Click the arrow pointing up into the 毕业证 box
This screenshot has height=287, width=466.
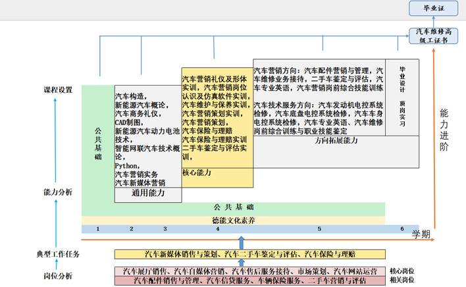tap(432, 21)
